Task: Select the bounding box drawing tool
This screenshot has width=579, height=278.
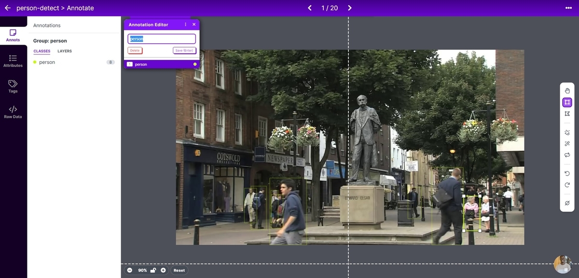Action: tap(567, 102)
